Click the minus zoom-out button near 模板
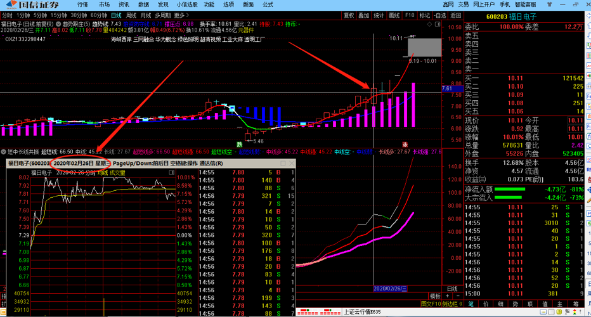This screenshot has width=591, height=317. (x=458, y=296)
